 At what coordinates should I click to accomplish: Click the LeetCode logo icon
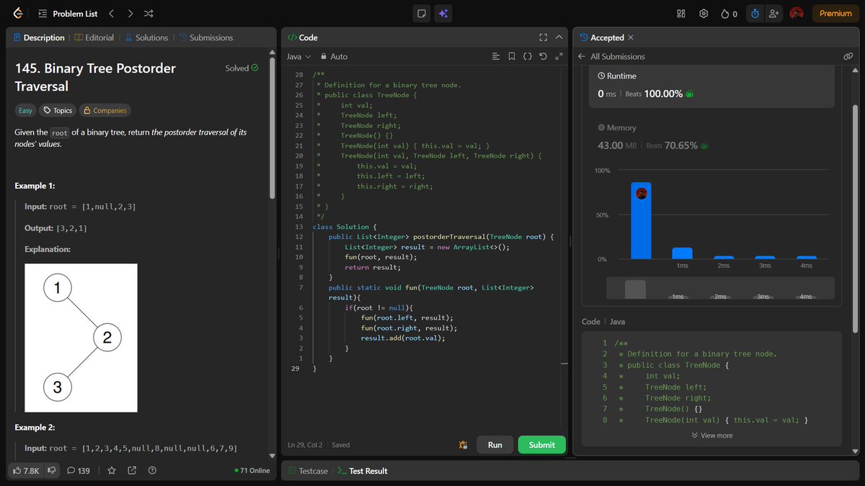(x=18, y=13)
